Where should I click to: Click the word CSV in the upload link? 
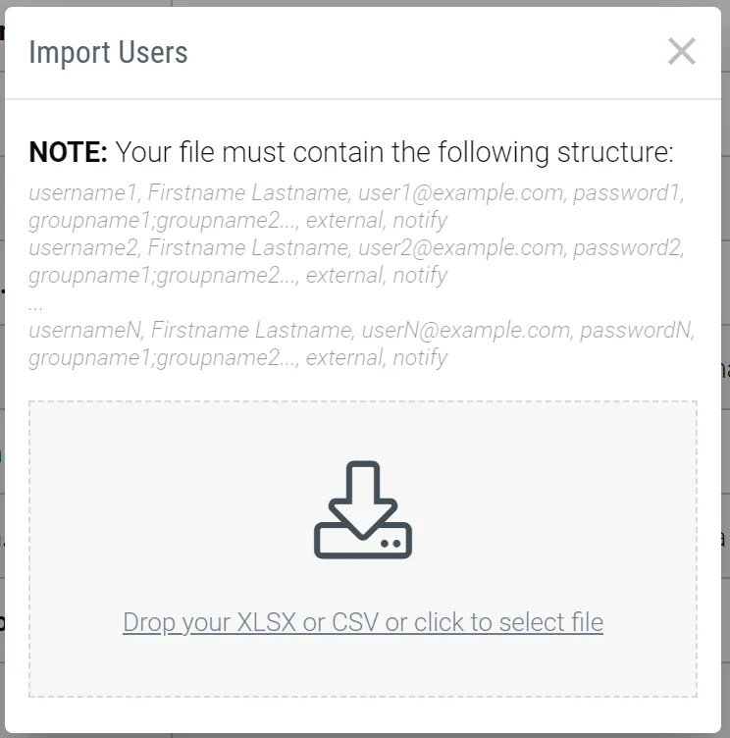(356, 622)
